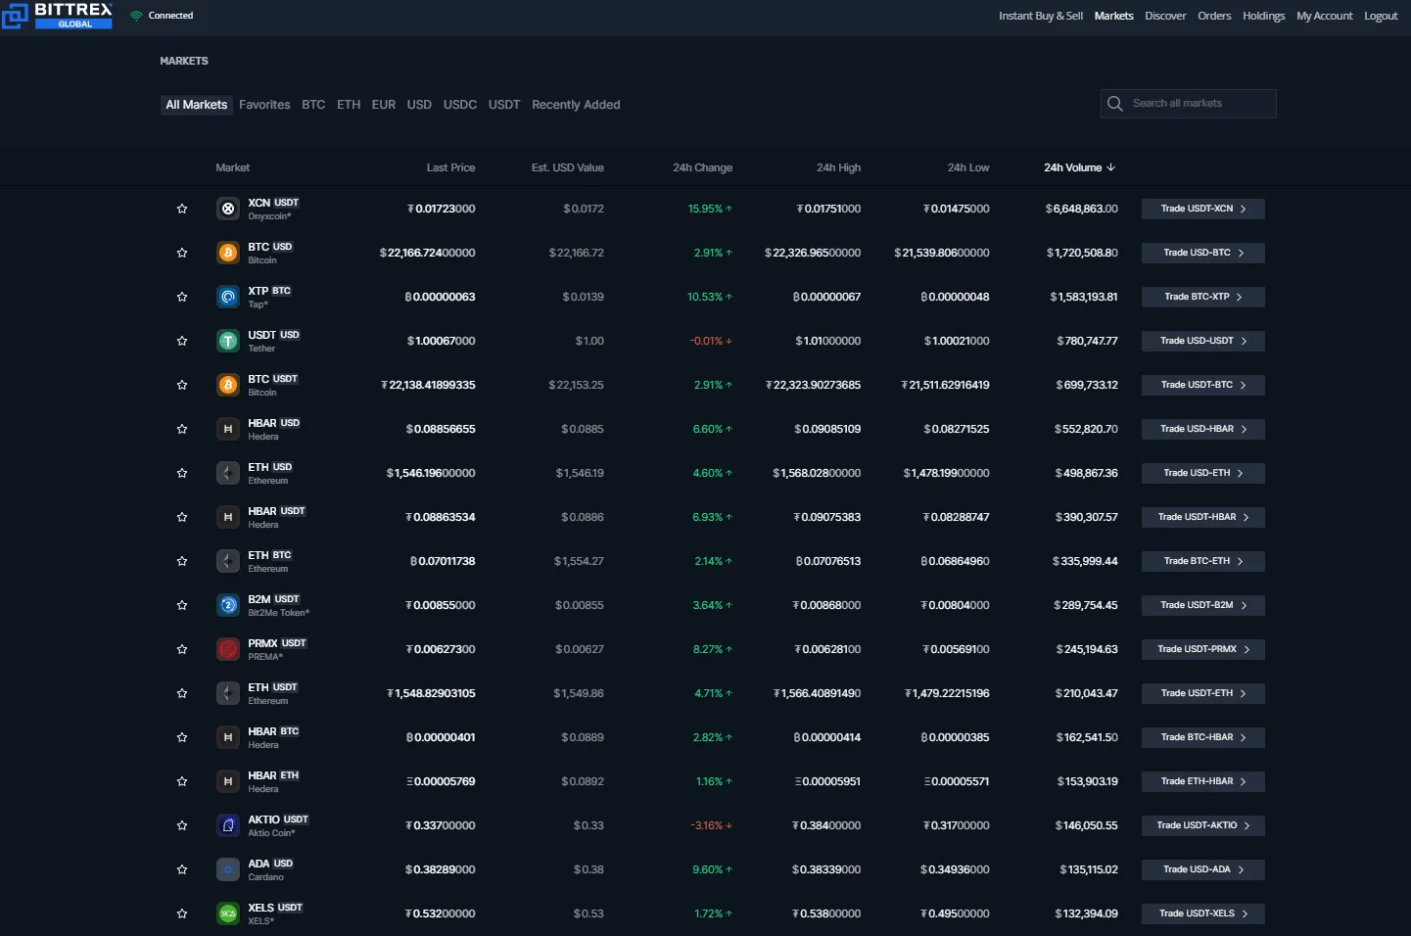
Task: Sort by Est. USD Value header
Action: coord(568,167)
